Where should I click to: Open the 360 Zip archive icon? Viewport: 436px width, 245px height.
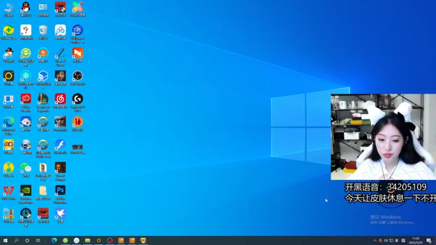click(x=9, y=215)
